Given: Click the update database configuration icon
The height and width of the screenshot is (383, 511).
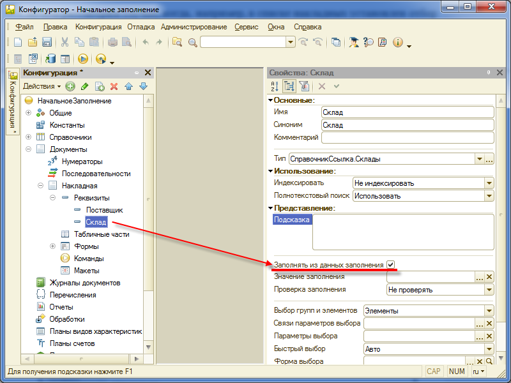Looking at the screenshot, I should pos(50,59).
